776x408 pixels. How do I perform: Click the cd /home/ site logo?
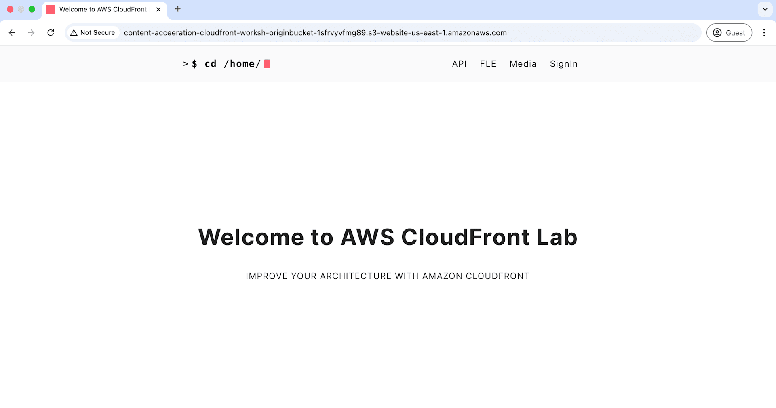226,64
